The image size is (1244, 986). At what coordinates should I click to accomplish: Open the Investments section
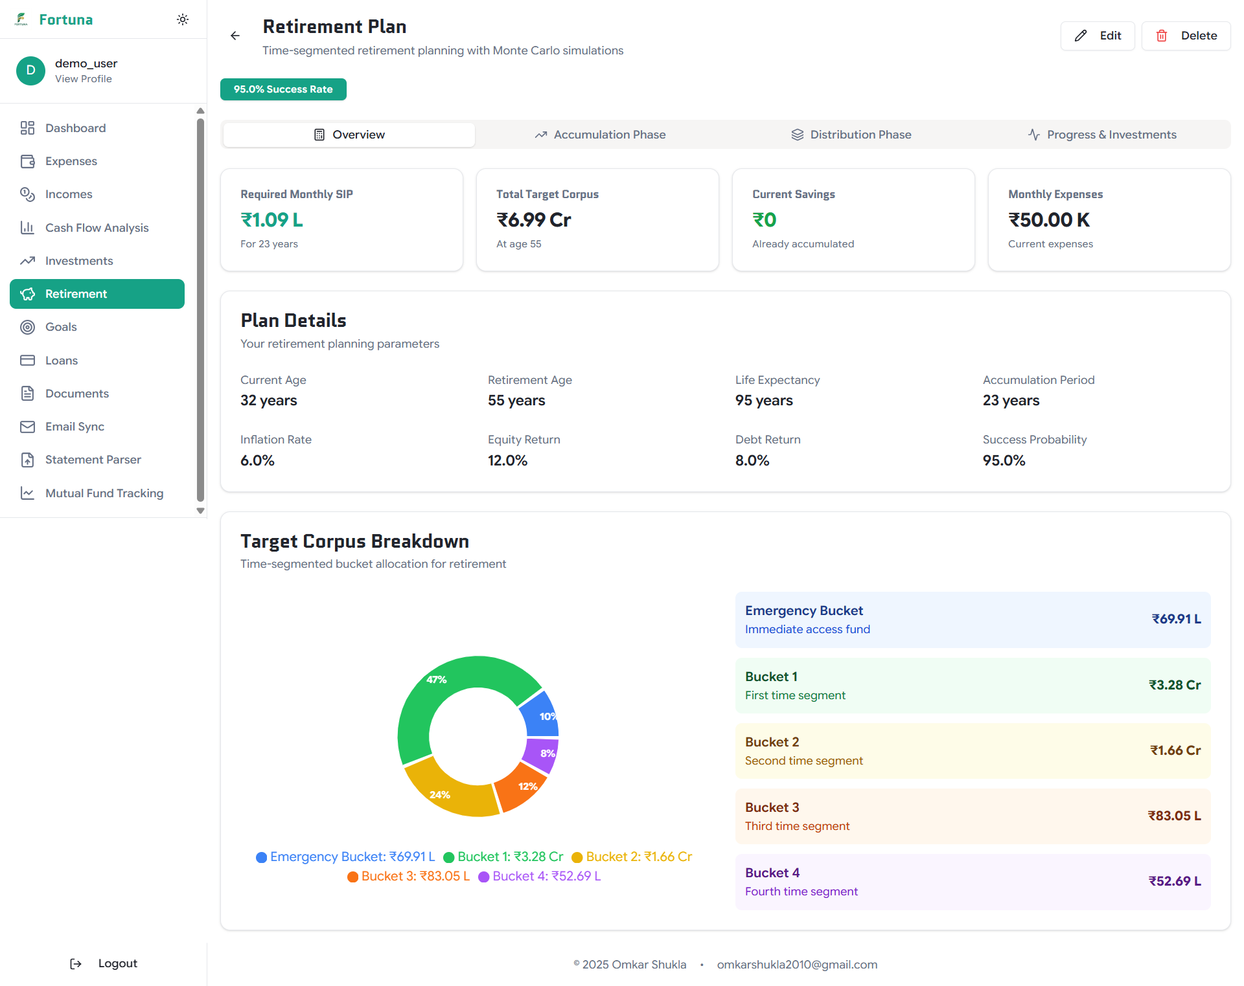(x=79, y=260)
